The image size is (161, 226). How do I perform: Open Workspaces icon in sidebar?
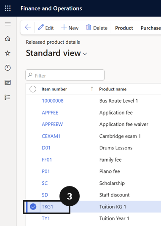[8, 82]
